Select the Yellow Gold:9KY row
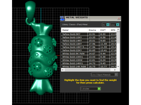 89,34
